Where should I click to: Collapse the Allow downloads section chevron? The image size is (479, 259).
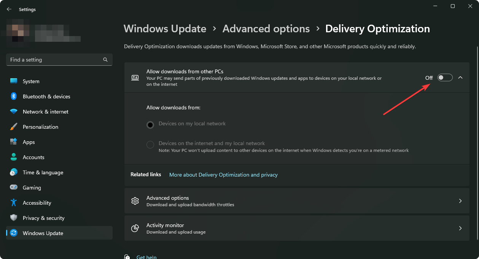(x=460, y=77)
